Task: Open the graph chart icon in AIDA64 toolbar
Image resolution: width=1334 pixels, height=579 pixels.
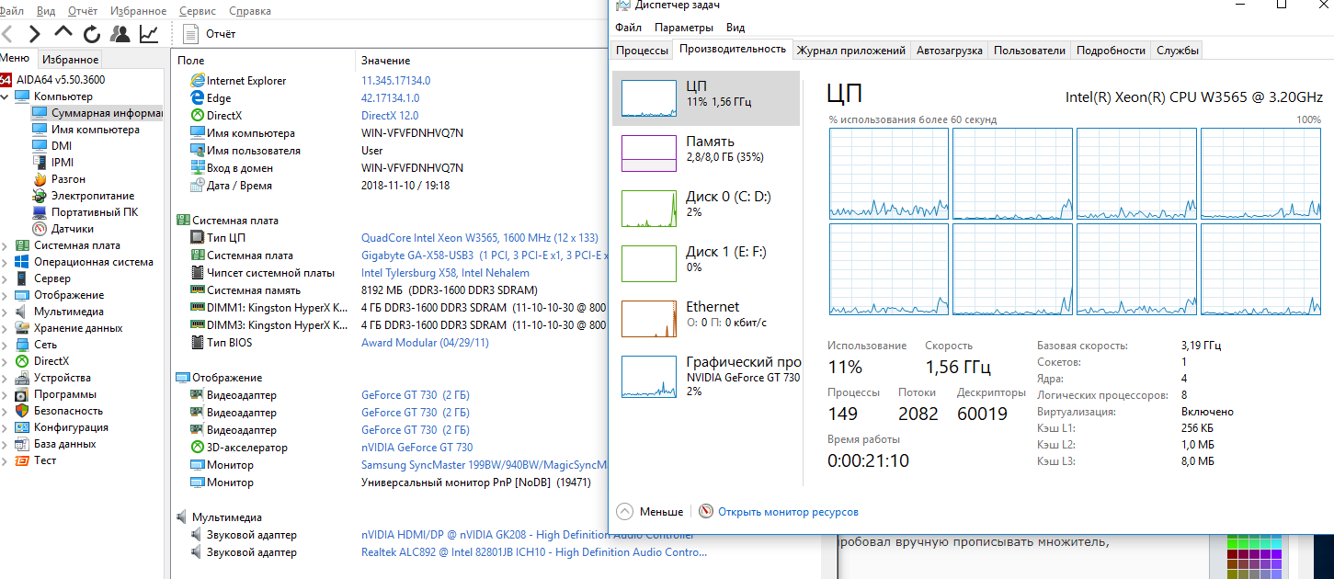Action: click(148, 34)
